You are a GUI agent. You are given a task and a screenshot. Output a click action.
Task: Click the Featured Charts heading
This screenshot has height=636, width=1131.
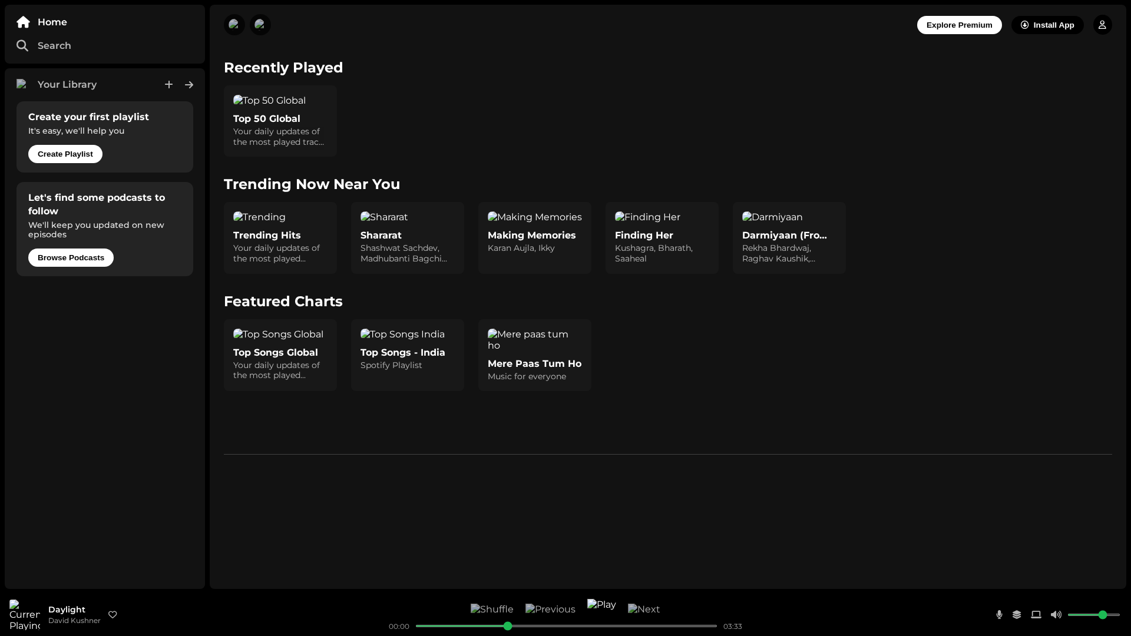(x=283, y=302)
